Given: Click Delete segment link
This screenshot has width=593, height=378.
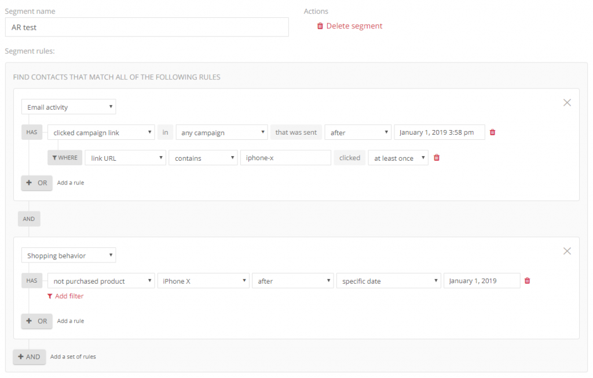Looking at the screenshot, I should [349, 25].
